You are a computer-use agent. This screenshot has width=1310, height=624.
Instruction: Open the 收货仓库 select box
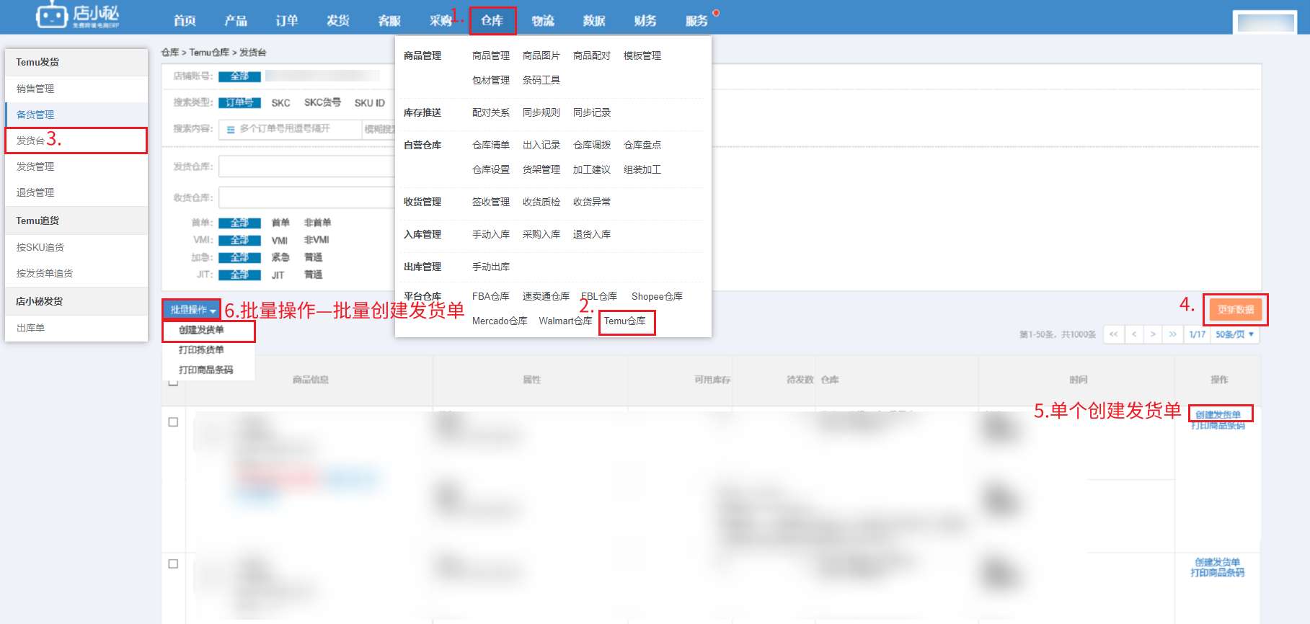point(307,197)
